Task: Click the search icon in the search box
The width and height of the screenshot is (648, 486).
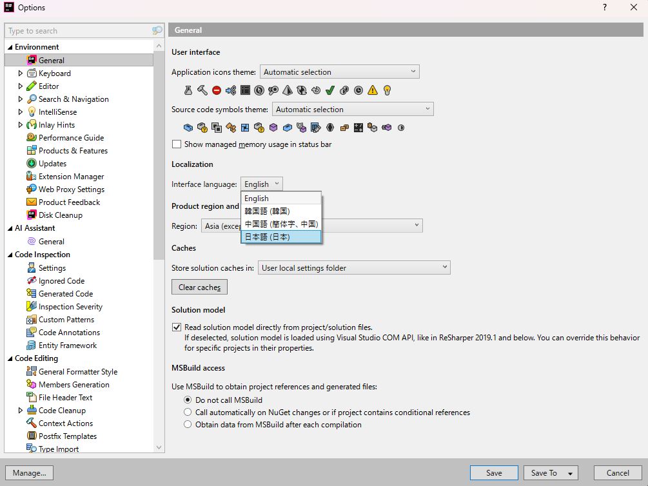Action: coord(157,30)
